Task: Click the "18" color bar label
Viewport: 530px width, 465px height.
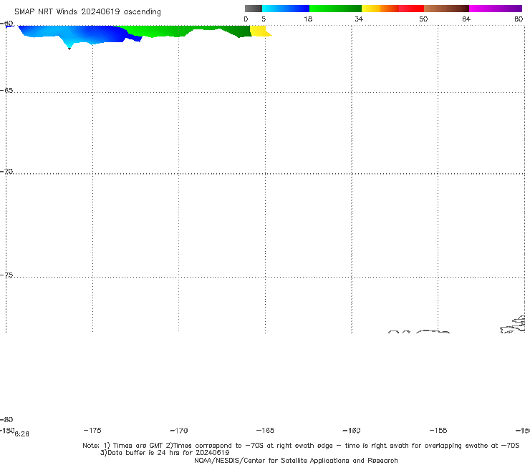Action: tap(308, 19)
